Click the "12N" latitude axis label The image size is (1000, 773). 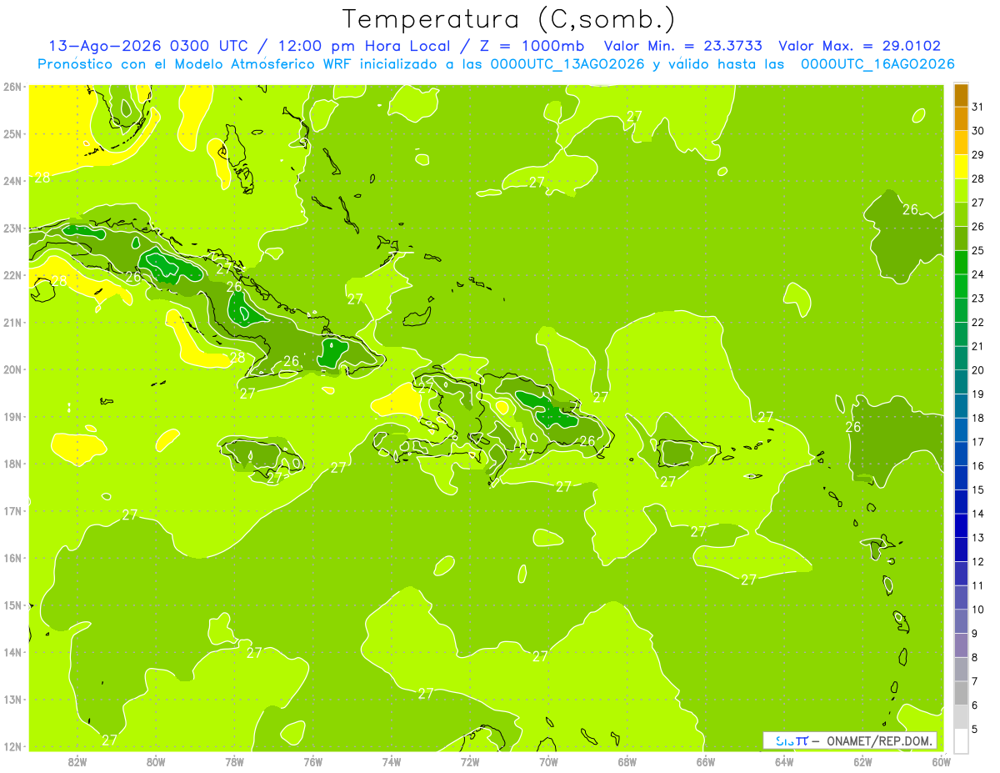tap(12, 746)
